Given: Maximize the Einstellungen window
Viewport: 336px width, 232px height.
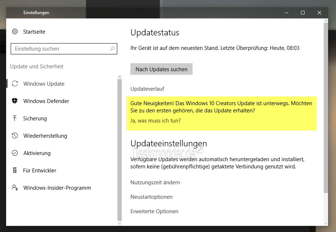Looking at the screenshot, I should pyautogui.click(x=302, y=13).
